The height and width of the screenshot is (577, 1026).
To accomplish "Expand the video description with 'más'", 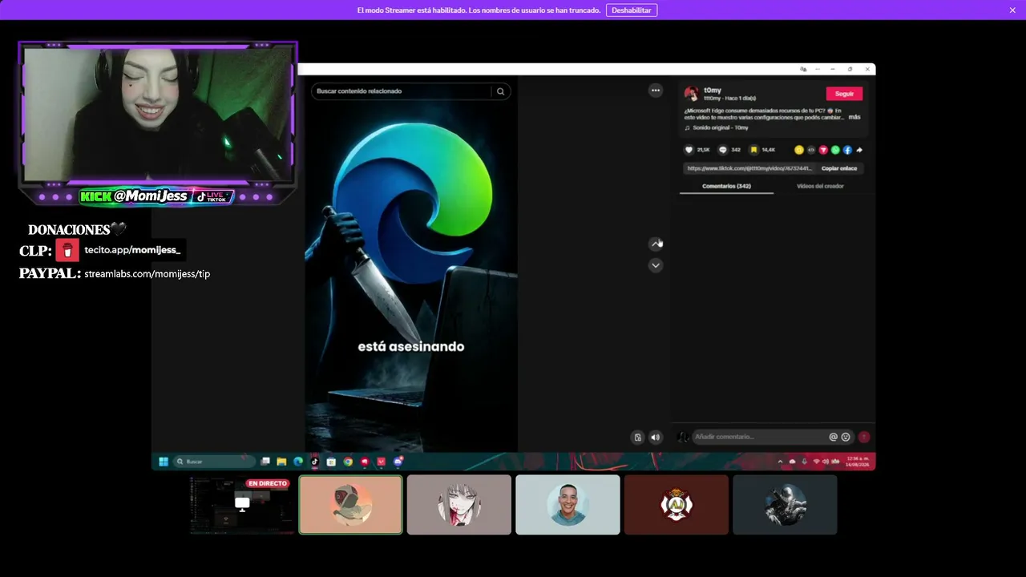I will [854, 117].
